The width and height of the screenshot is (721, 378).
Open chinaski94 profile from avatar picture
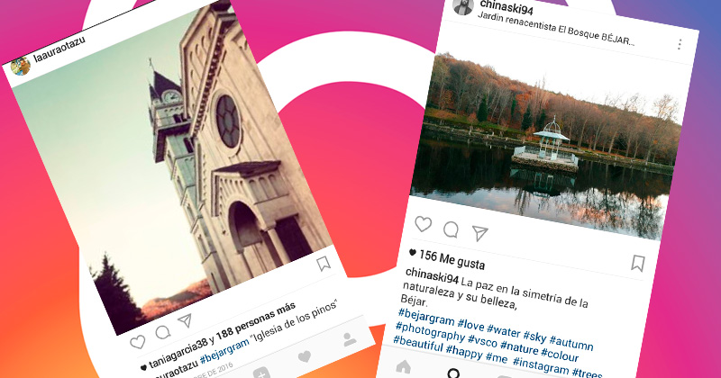(463, 6)
